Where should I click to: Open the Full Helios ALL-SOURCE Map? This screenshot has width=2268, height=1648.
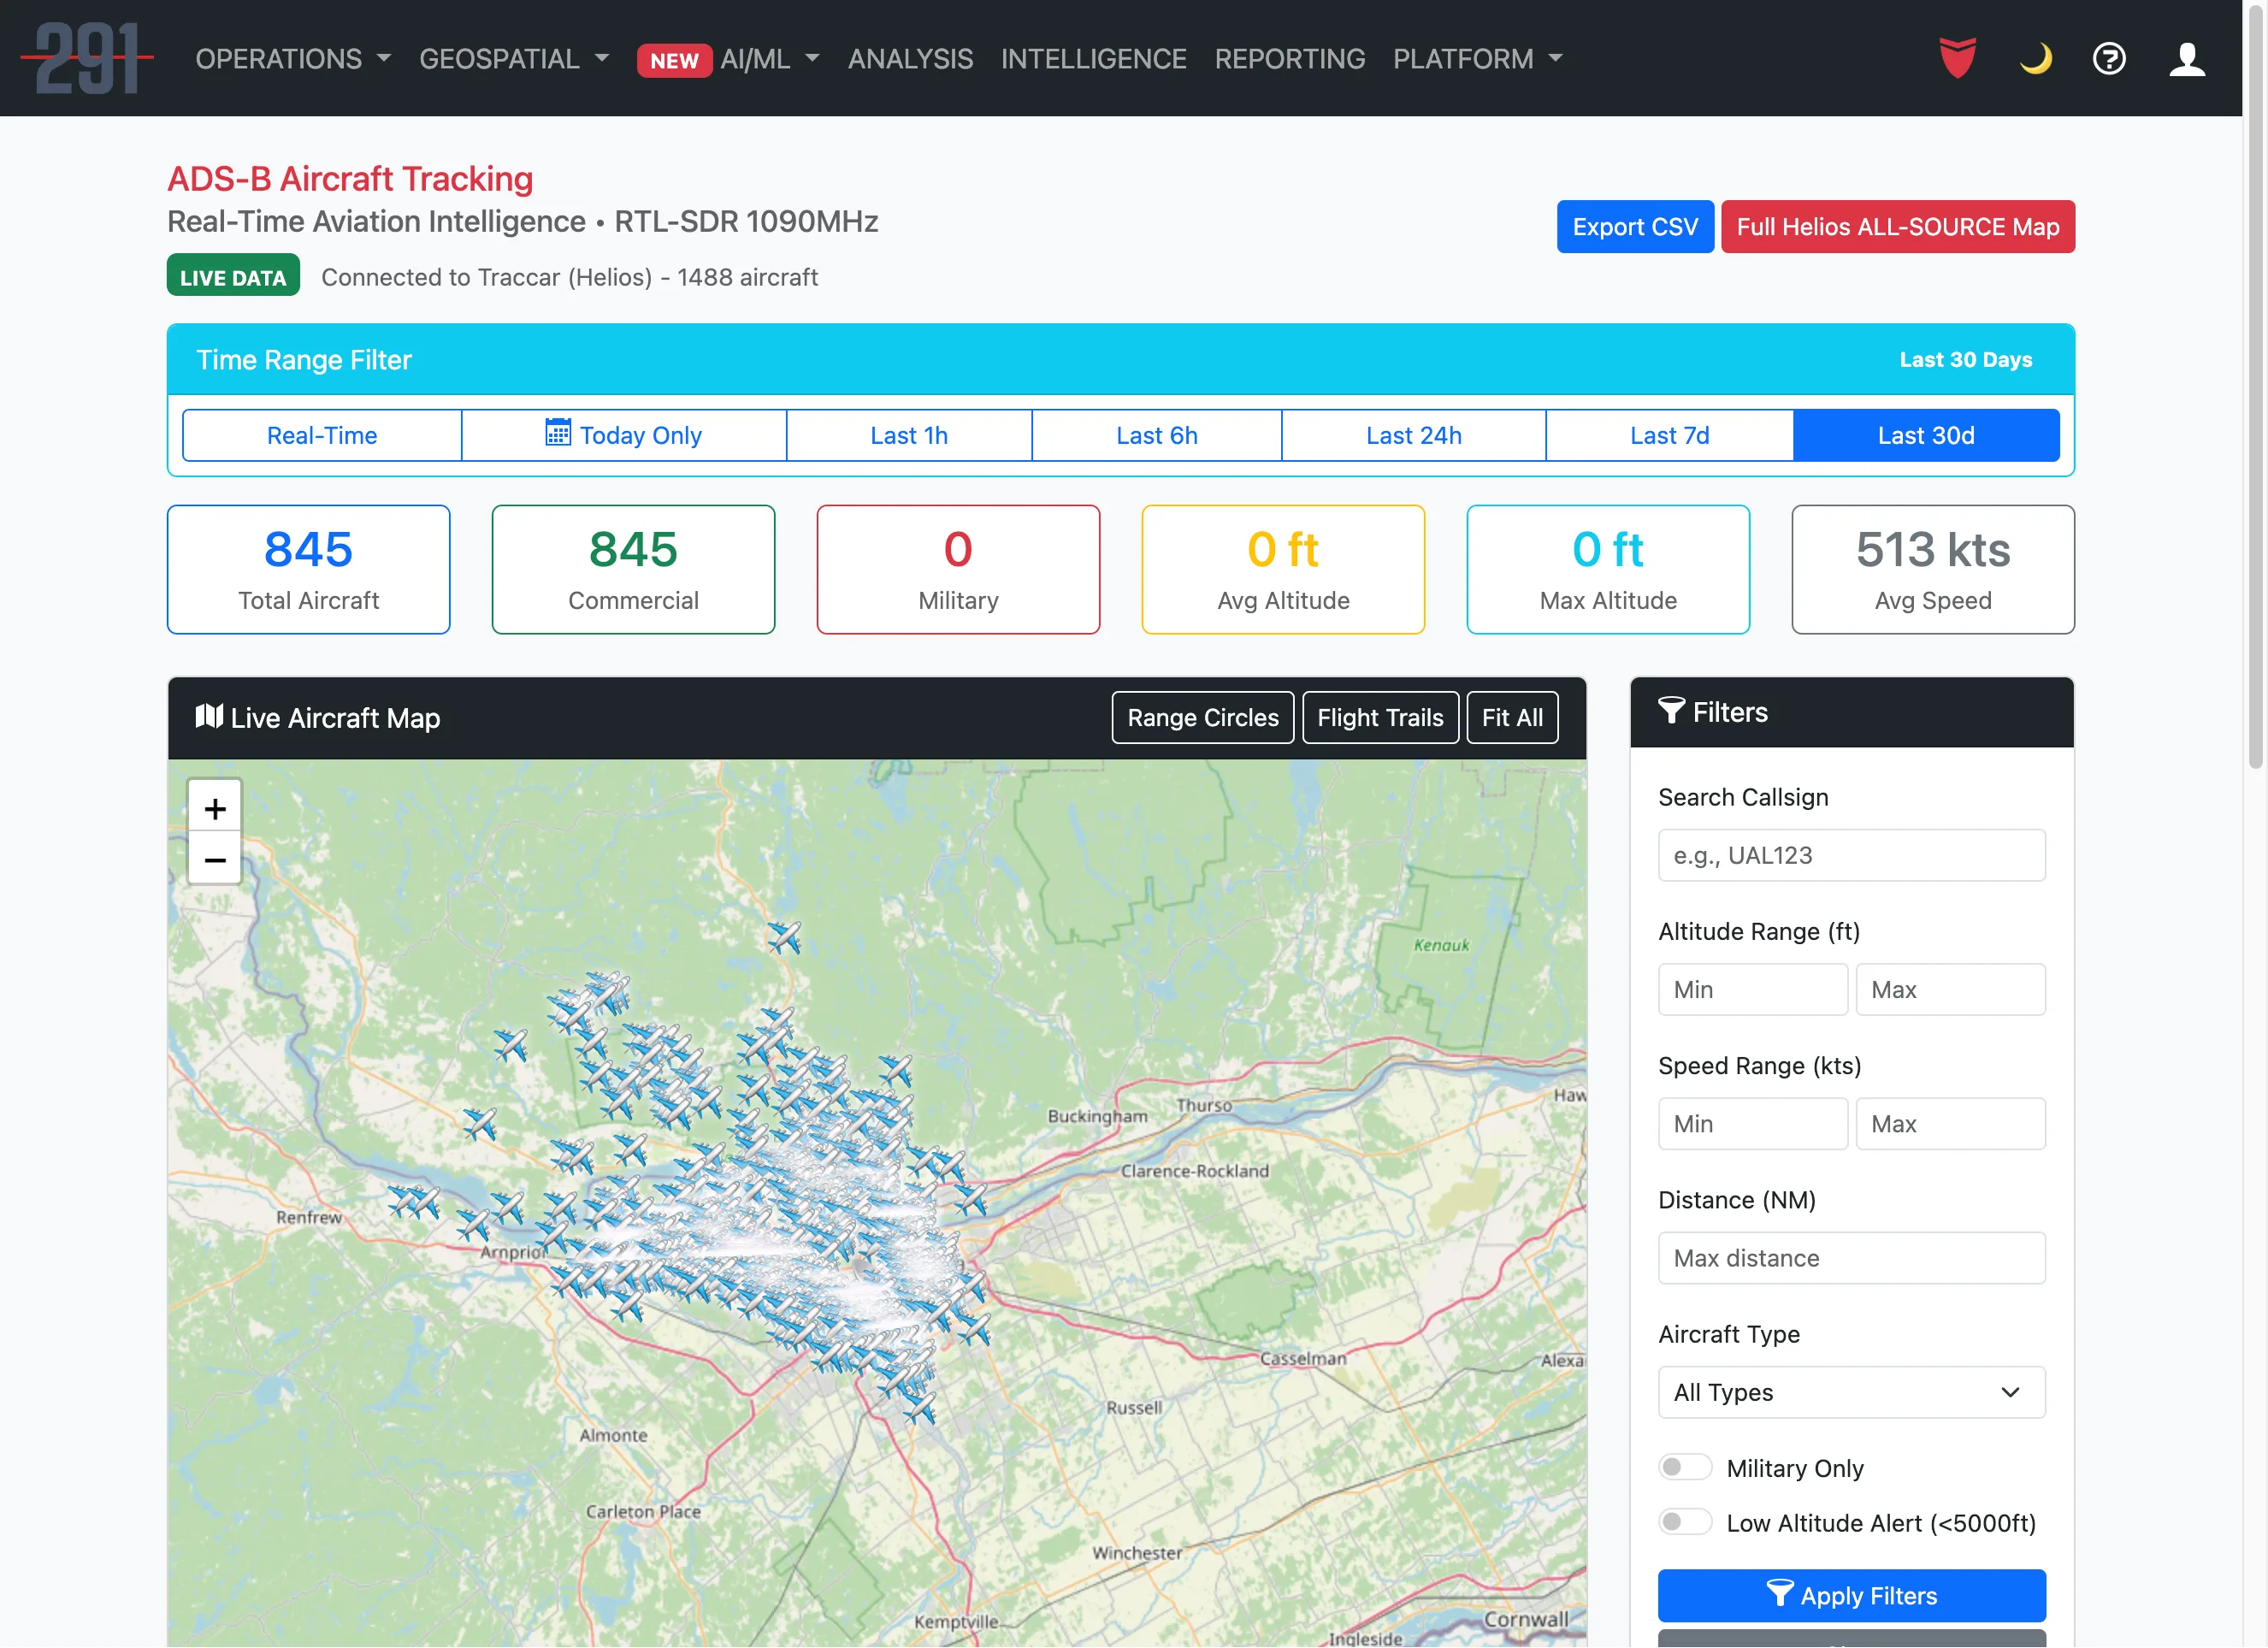click(x=1898, y=226)
